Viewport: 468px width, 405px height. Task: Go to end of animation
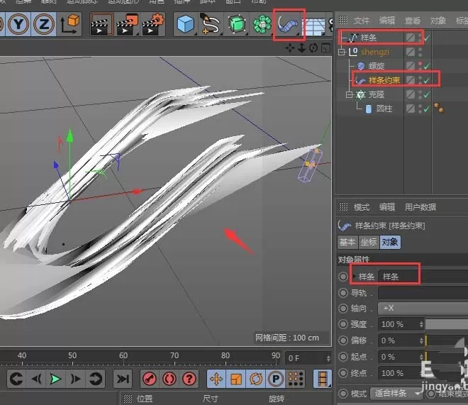[x=123, y=379]
